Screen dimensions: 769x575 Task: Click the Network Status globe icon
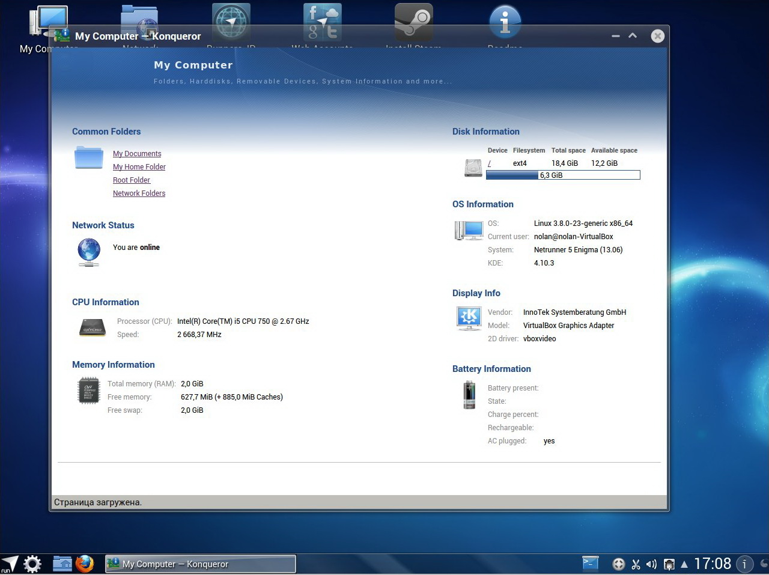click(x=89, y=252)
